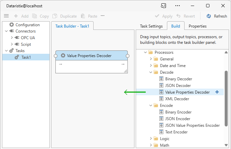Open the Properties tab
The height and width of the screenshot is (149, 231).
pos(197,26)
